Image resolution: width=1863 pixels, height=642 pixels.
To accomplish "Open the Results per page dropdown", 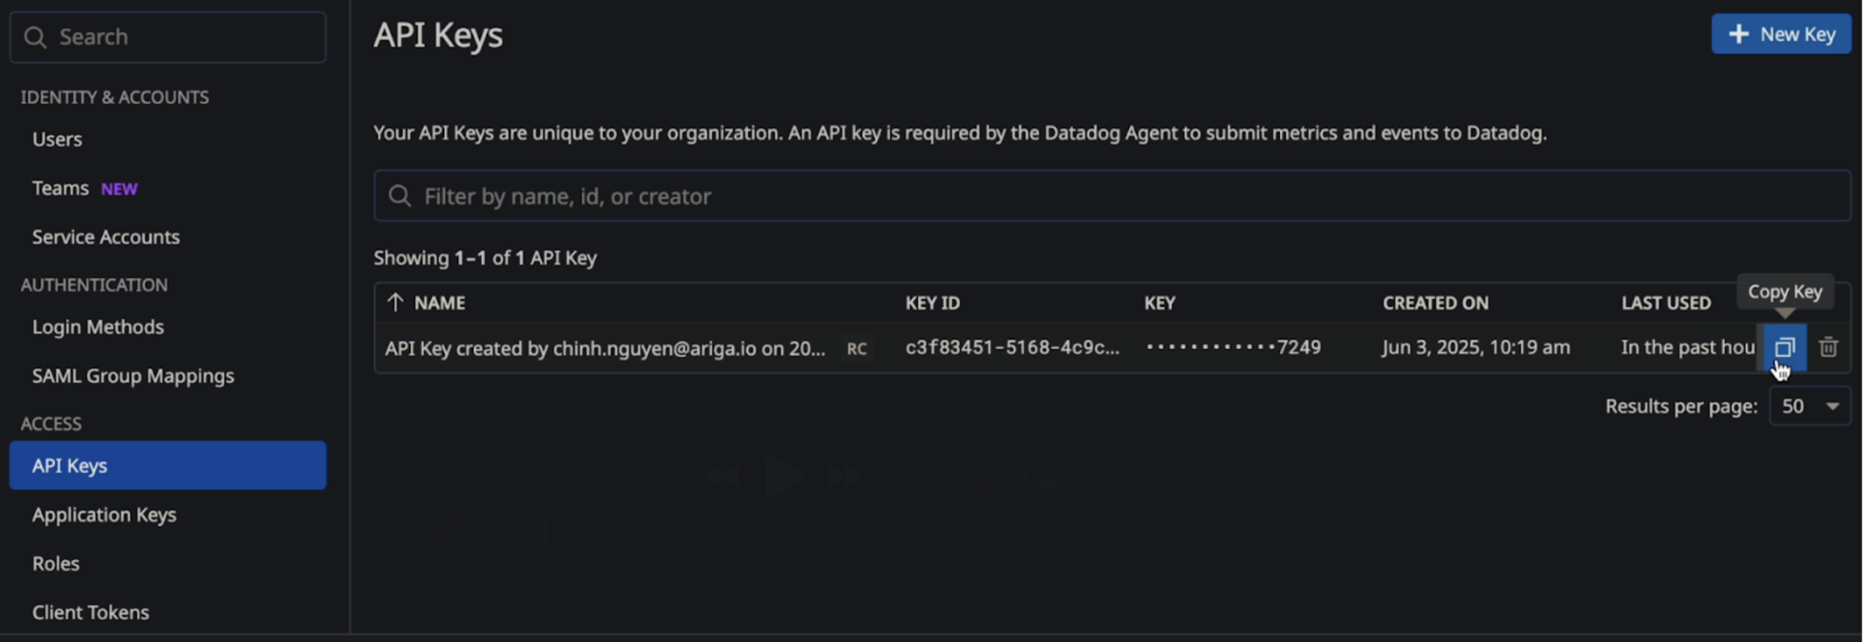I will tap(1810, 406).
